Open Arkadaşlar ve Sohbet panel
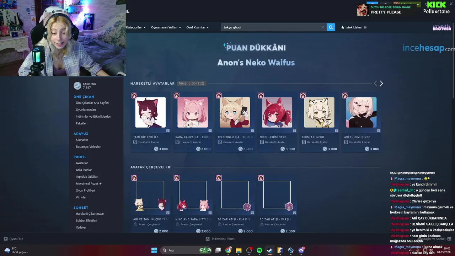455x256 pixels. pos(434,239)
